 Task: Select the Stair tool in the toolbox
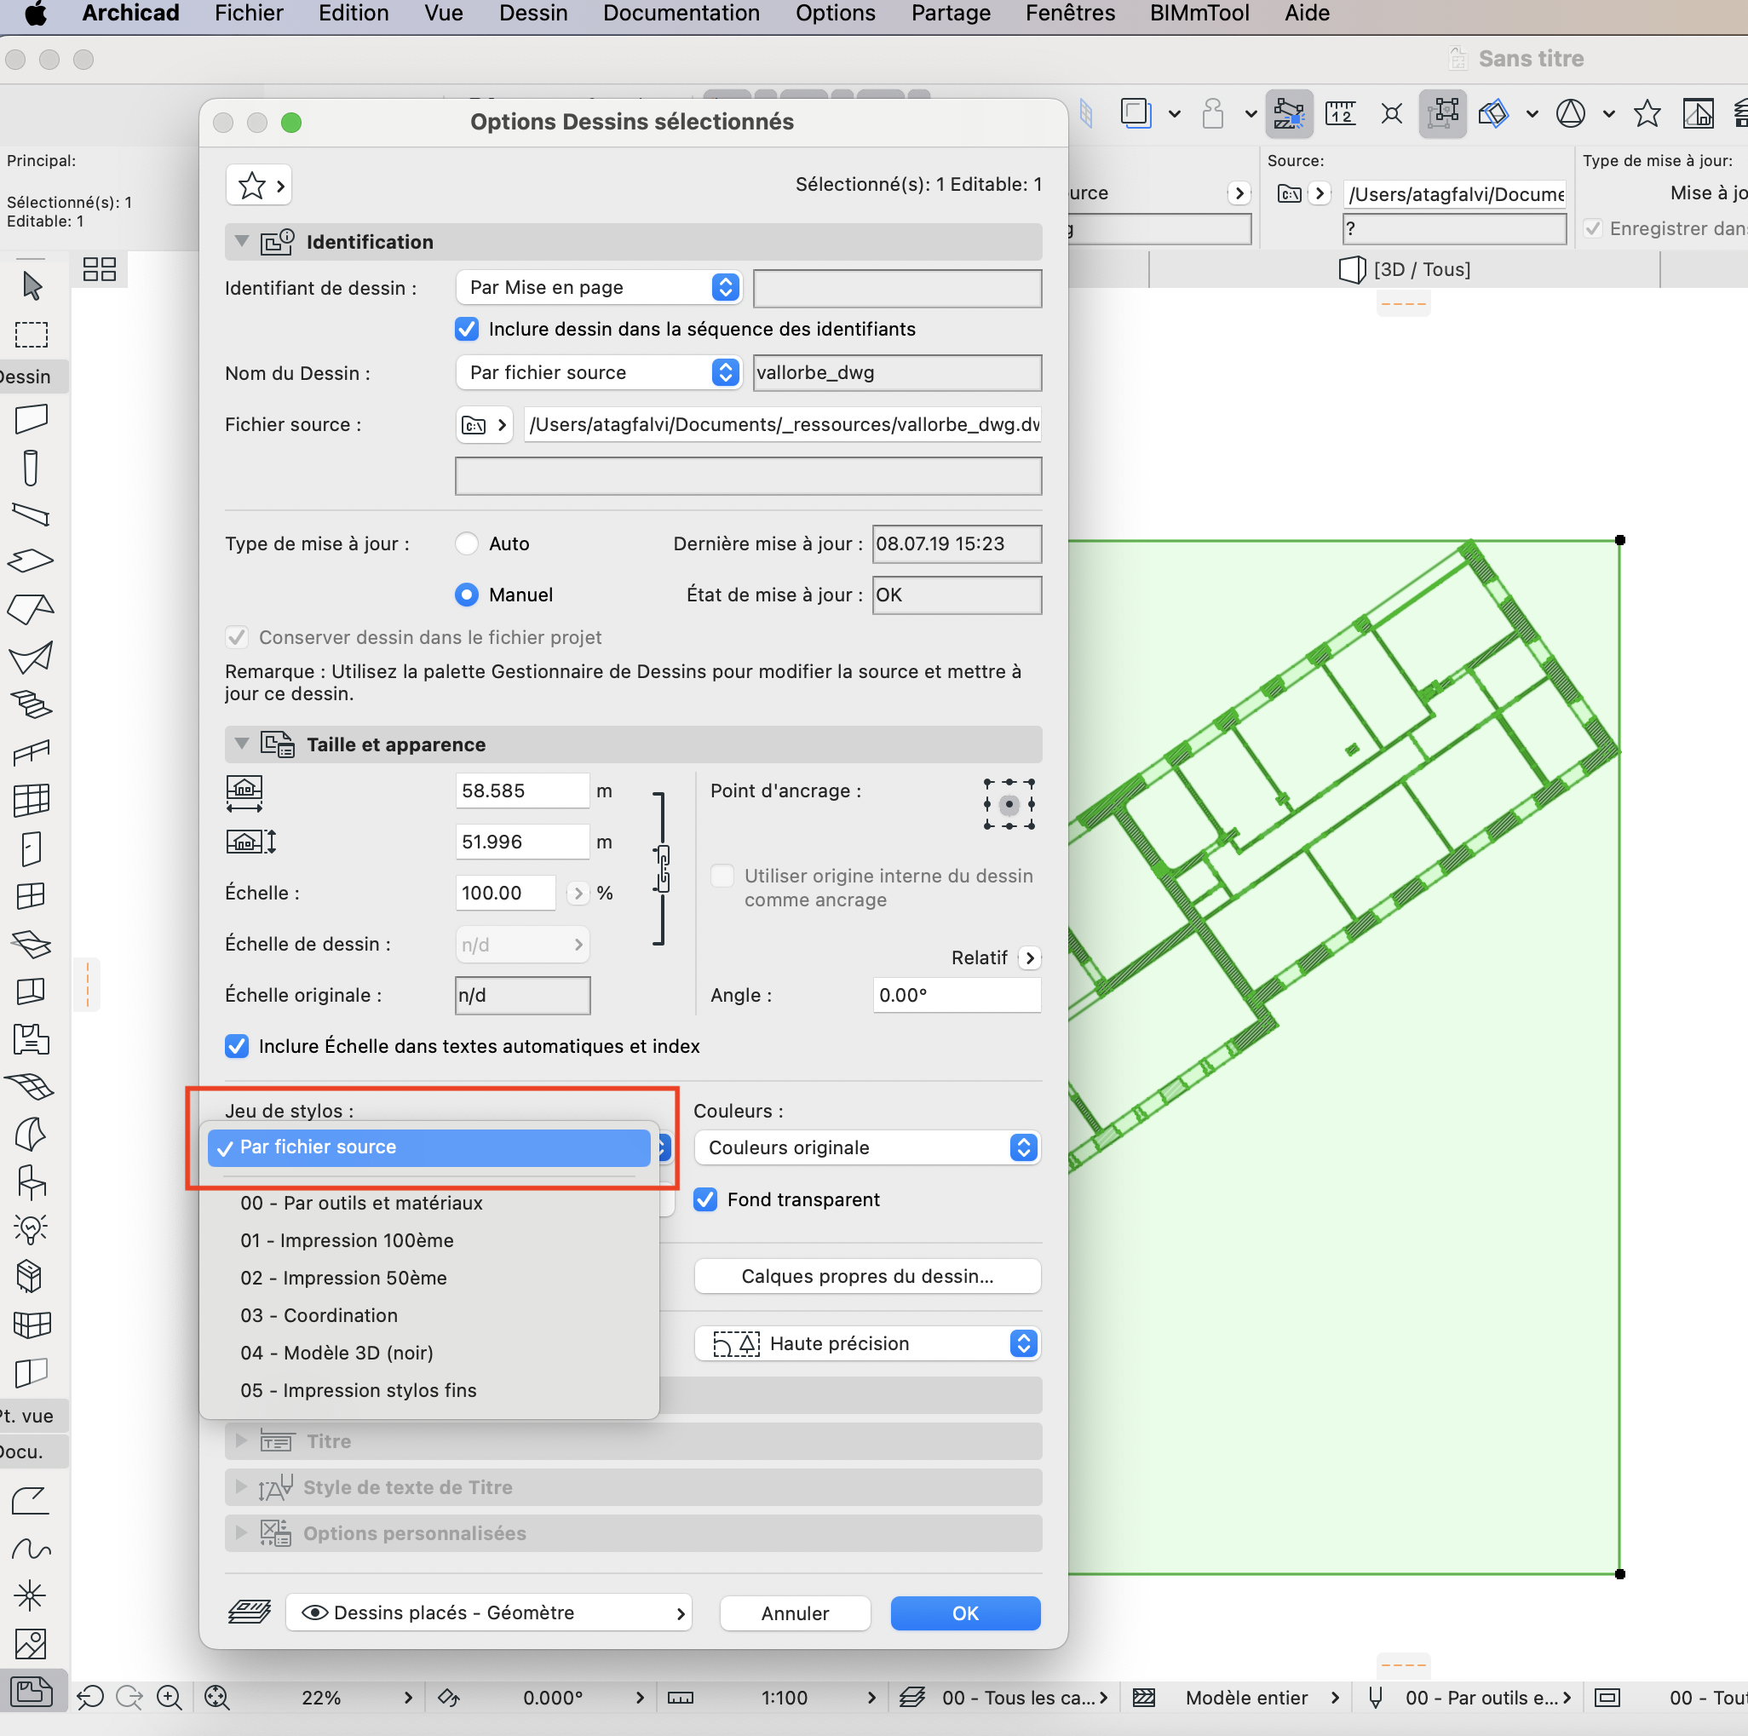pyautogui.click(x=32, y=704)
